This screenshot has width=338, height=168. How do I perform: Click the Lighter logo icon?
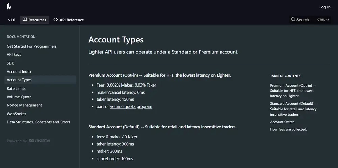[x=9, y=7]
